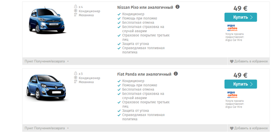Click Argus Carhire logo in Nissan offer

pyautogui.click(x=232, y=28)
